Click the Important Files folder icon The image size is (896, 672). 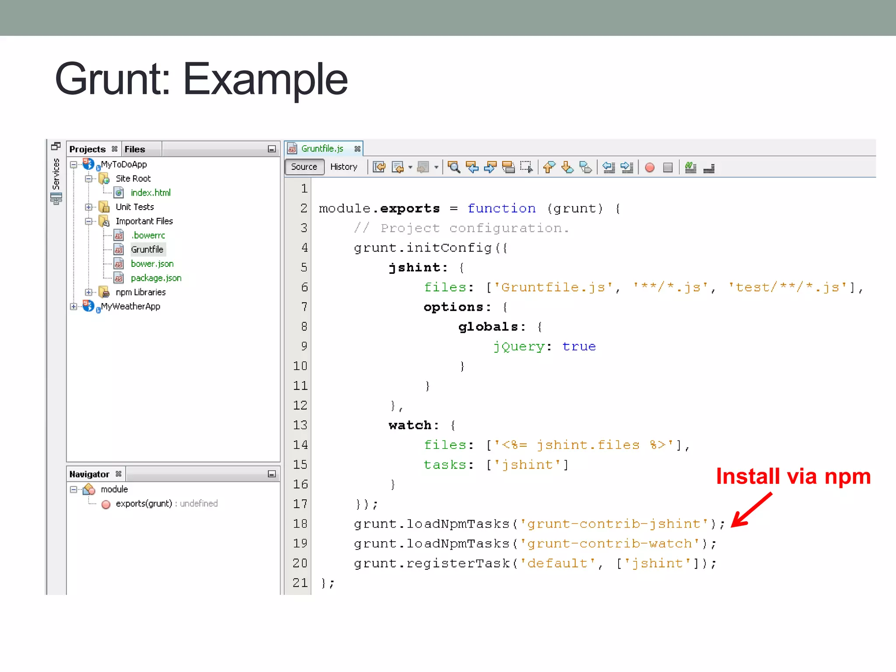pos(104,221)
